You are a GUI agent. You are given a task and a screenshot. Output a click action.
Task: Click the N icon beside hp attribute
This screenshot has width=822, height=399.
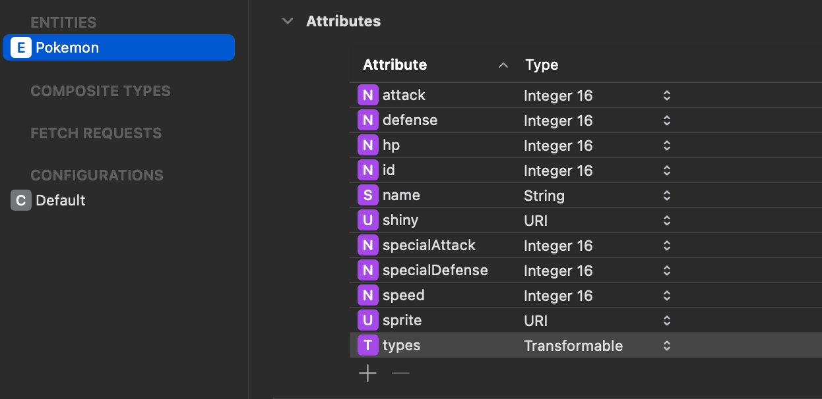pyautogui.click(x=367, y=146)
